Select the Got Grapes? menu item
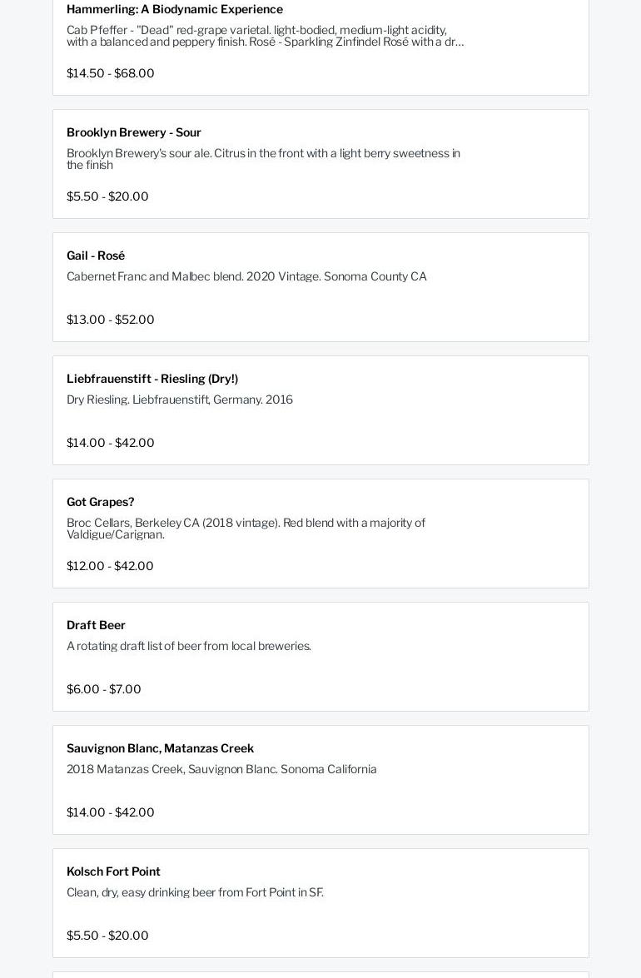Screen dimensions: 641x978 (x=100, y=502)
